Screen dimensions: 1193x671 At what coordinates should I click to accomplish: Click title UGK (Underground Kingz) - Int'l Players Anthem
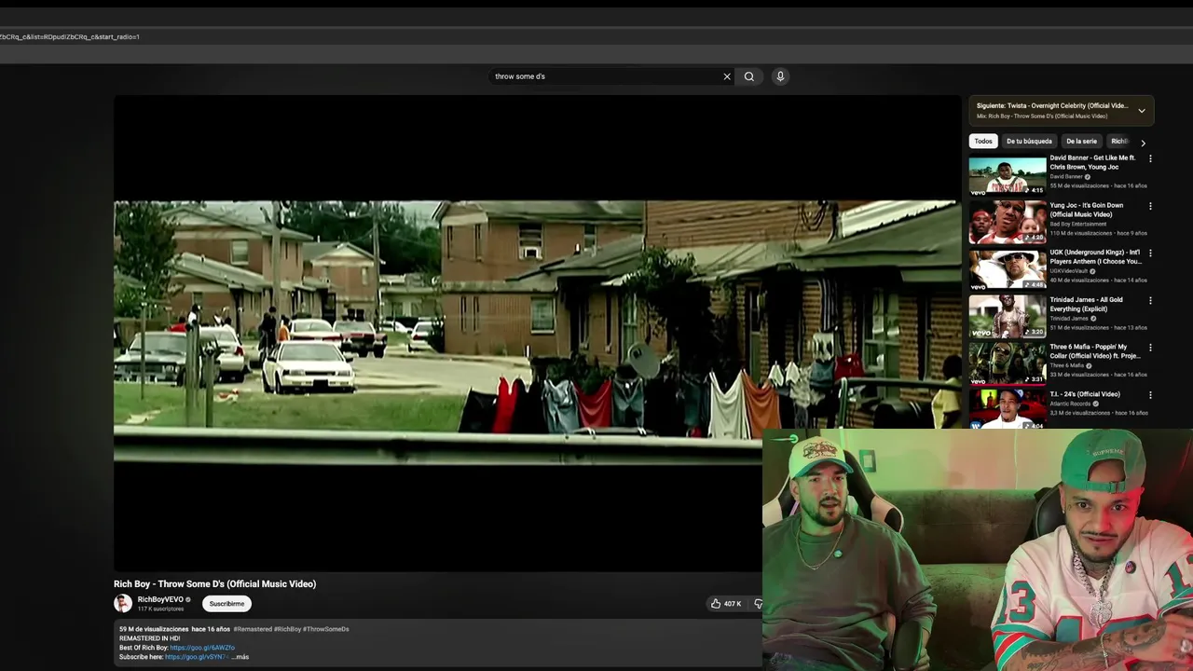click(x=1095, y=257)
